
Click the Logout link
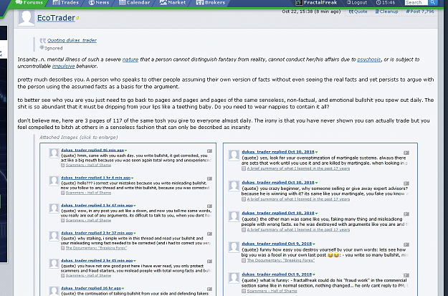(x=356, y=3)
